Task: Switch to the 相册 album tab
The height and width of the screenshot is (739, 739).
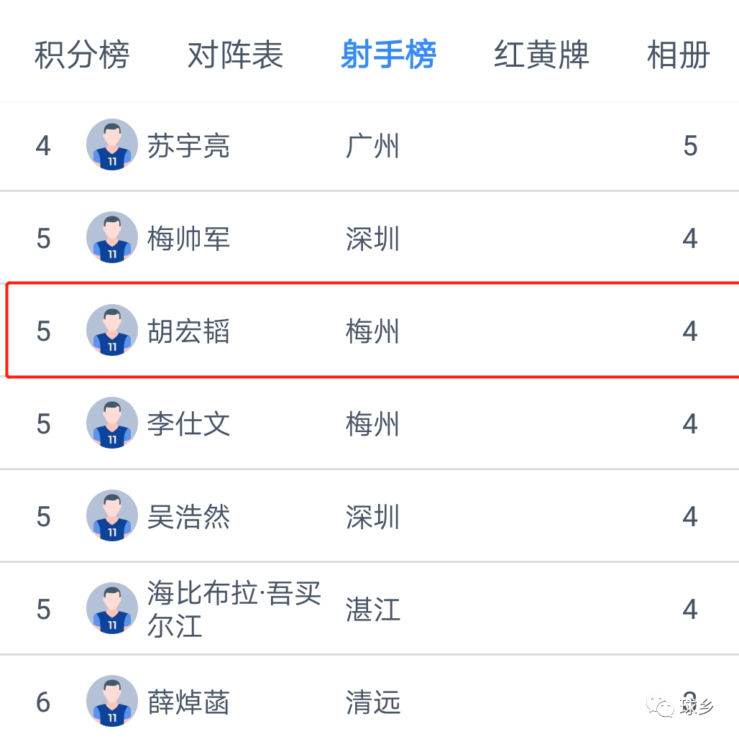Action: (679, 55)
